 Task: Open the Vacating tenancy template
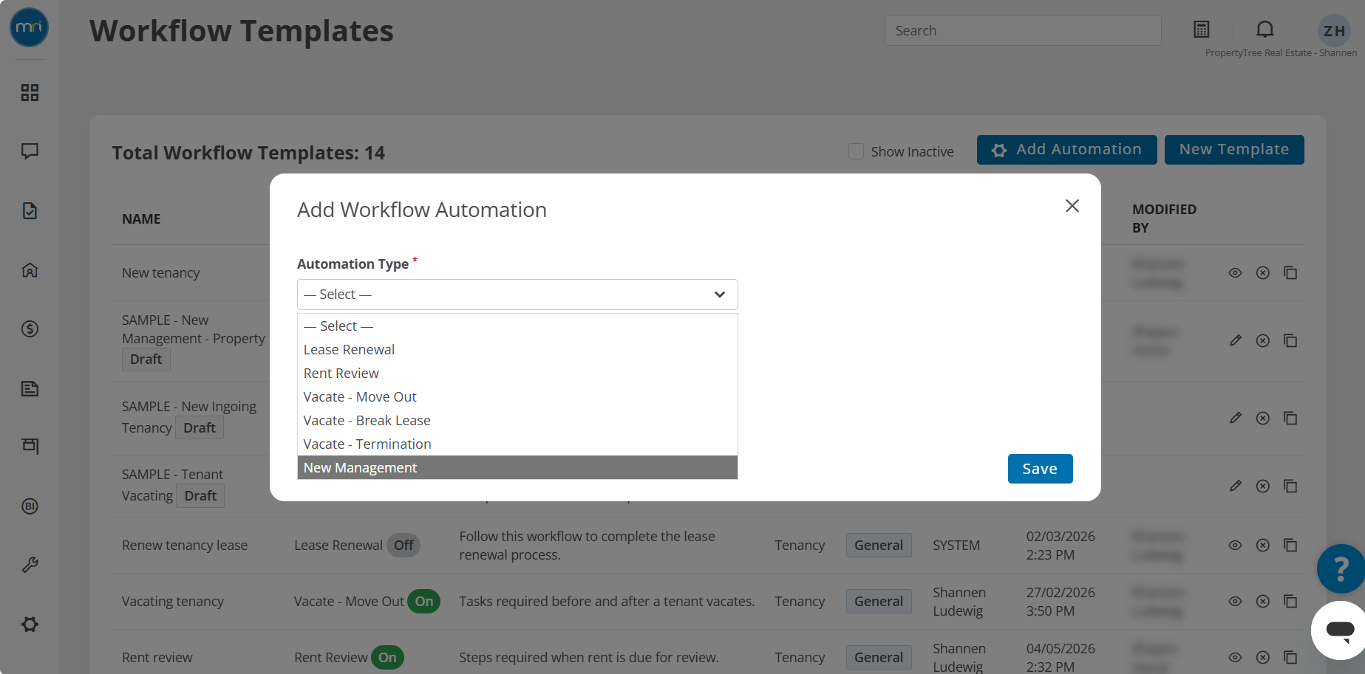pyautogui.click(x=173, y=602)
